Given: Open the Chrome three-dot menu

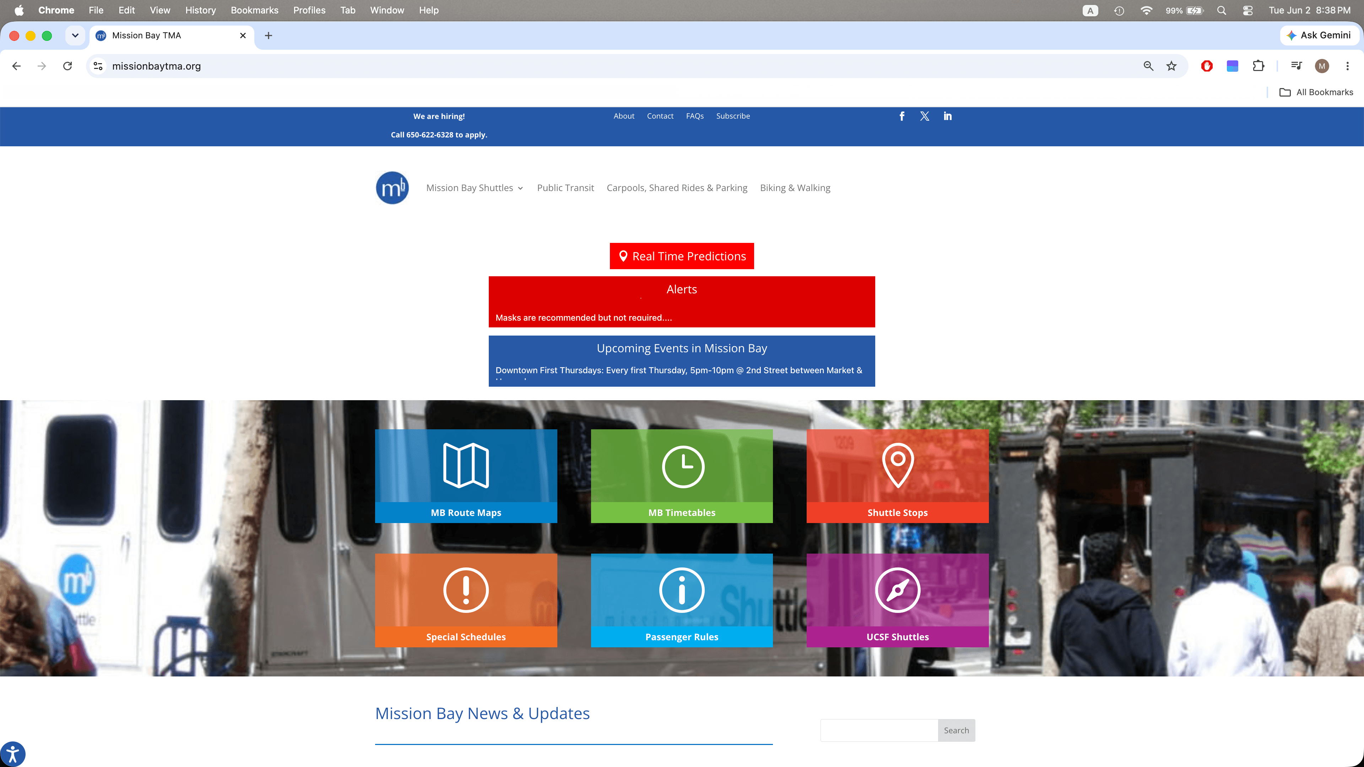Looking at the screenshot, I should 1348,66.
